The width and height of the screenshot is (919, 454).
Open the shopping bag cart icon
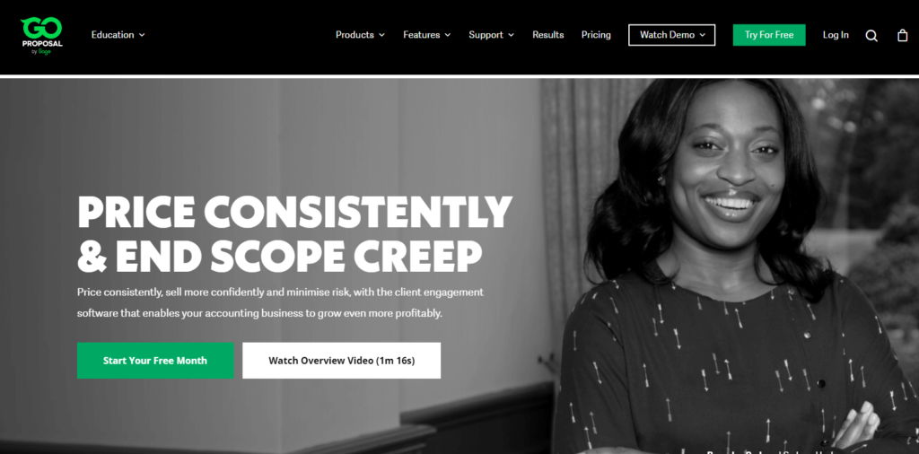coord(903,35)
